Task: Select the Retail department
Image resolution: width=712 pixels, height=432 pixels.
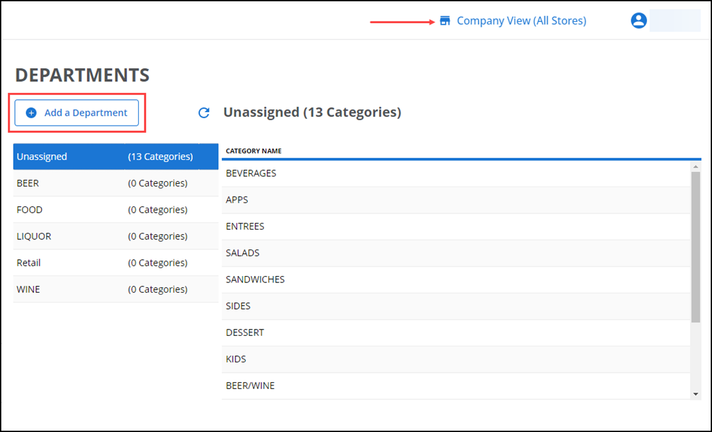Action: 116,262
